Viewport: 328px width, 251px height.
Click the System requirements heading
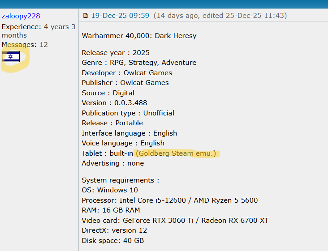click(121, 180)
